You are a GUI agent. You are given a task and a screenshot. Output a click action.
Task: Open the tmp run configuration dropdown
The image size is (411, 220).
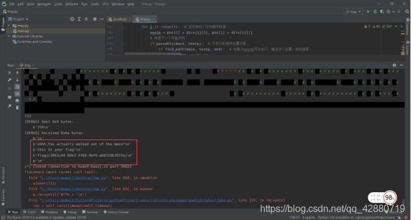[353, 11]
